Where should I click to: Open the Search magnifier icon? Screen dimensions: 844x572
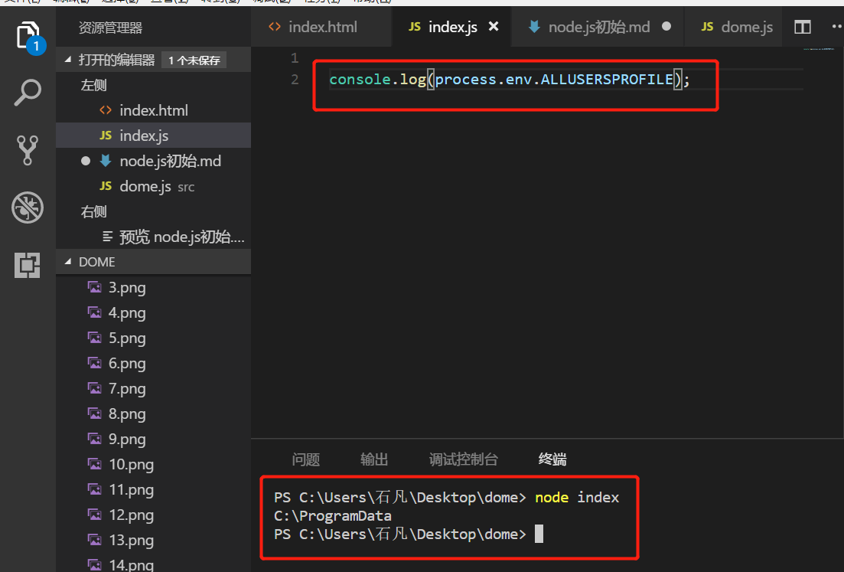pos(28,93)
